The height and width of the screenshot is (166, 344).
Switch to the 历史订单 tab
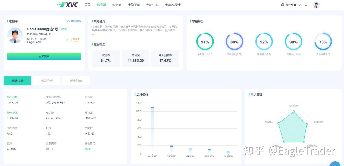[x=76, y=80]
